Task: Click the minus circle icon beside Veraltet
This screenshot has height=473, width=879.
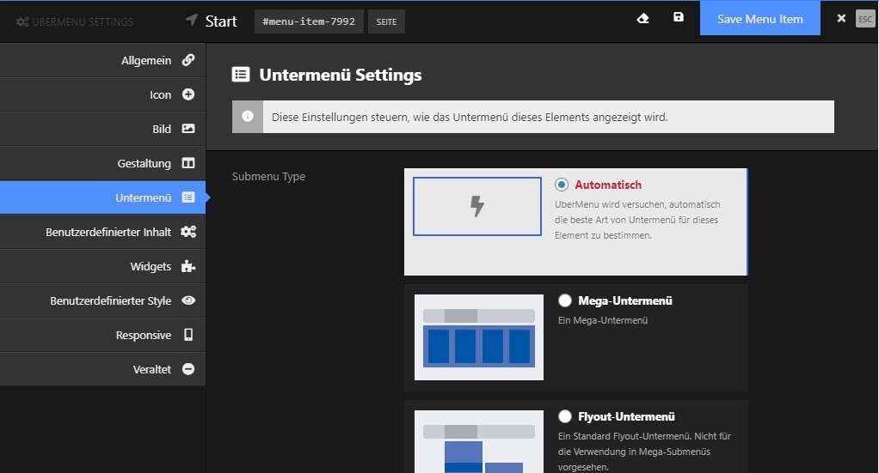Action: pos(188,369)
